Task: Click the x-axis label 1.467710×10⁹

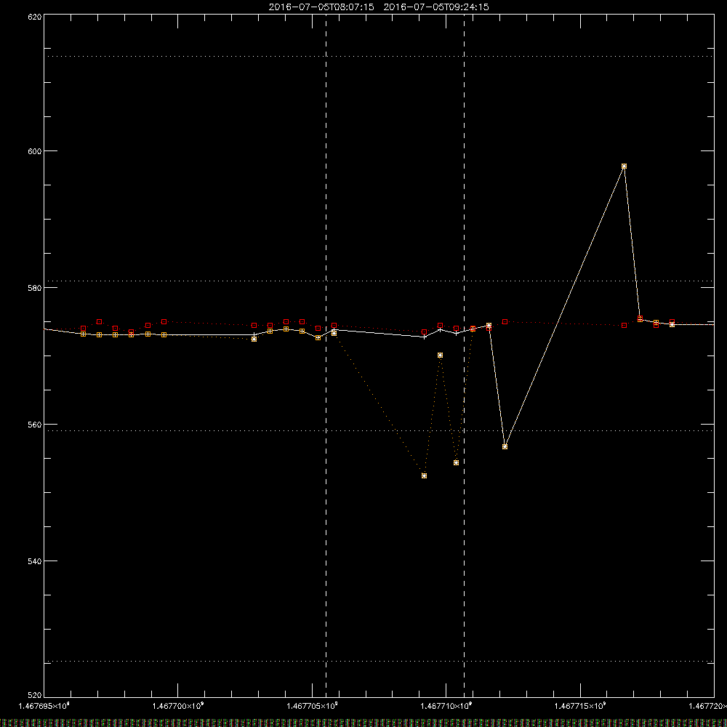Action: (x=446, y=706)
